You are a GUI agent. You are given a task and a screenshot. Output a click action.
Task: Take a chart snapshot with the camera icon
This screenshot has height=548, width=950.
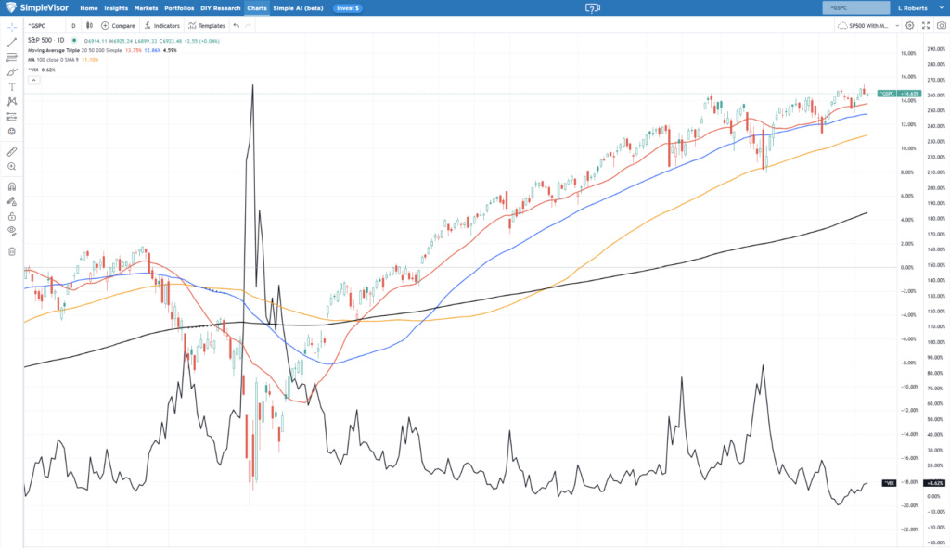tap(944, 26)
